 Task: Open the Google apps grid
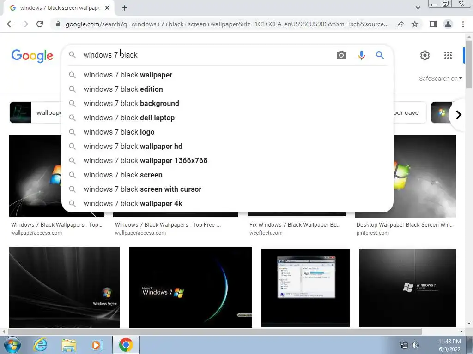pyautogui.click(x=448, y=55)
